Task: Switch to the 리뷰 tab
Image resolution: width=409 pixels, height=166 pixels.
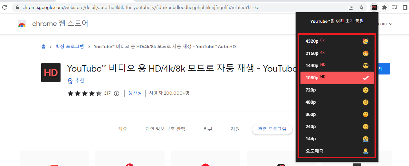Action: [208, 129]
